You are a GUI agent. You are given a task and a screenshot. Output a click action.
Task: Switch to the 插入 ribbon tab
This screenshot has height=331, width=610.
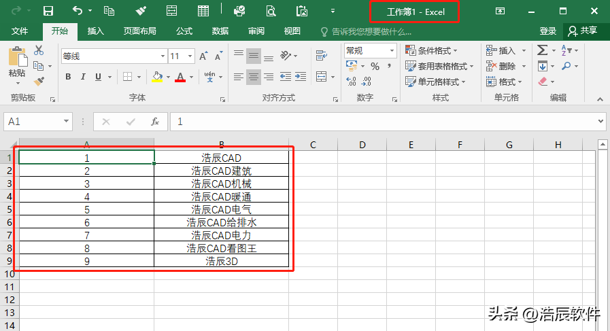(x=95, y=31)
